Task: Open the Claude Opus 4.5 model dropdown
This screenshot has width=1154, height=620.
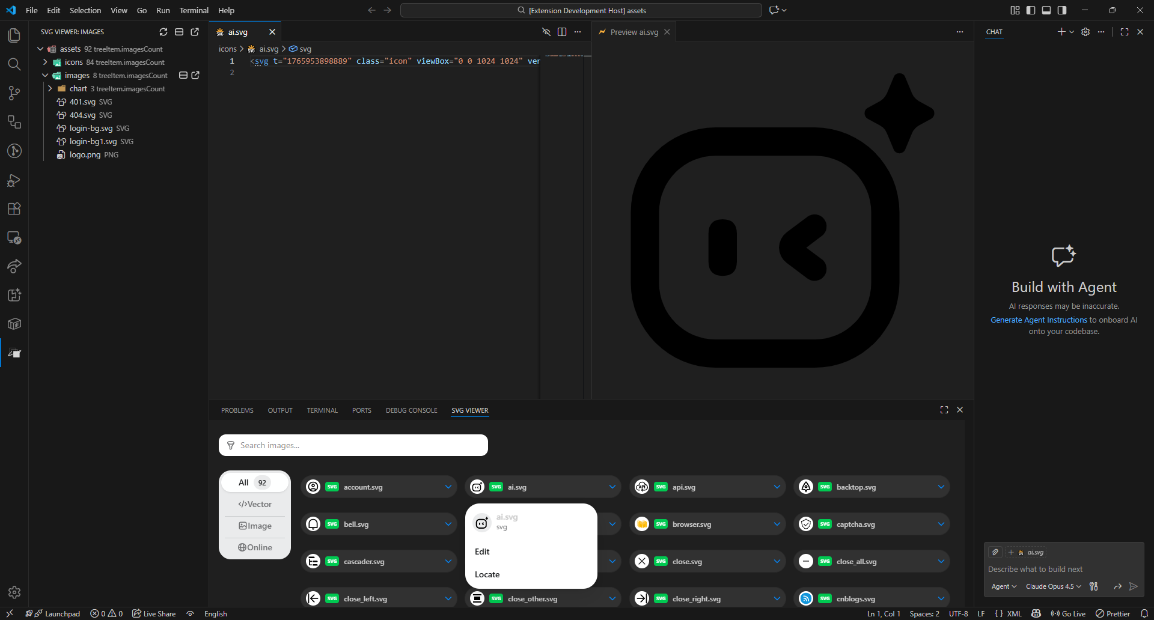Action: point(1052,586)
